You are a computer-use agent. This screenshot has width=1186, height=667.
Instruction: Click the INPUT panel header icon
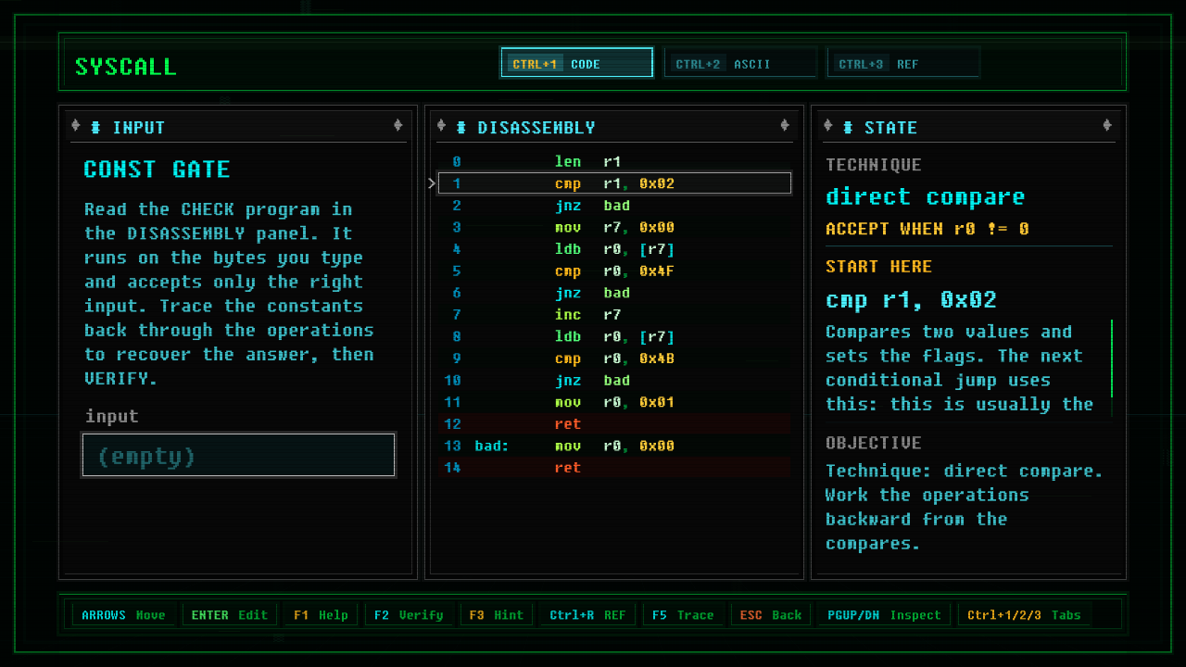coord(95,127)
